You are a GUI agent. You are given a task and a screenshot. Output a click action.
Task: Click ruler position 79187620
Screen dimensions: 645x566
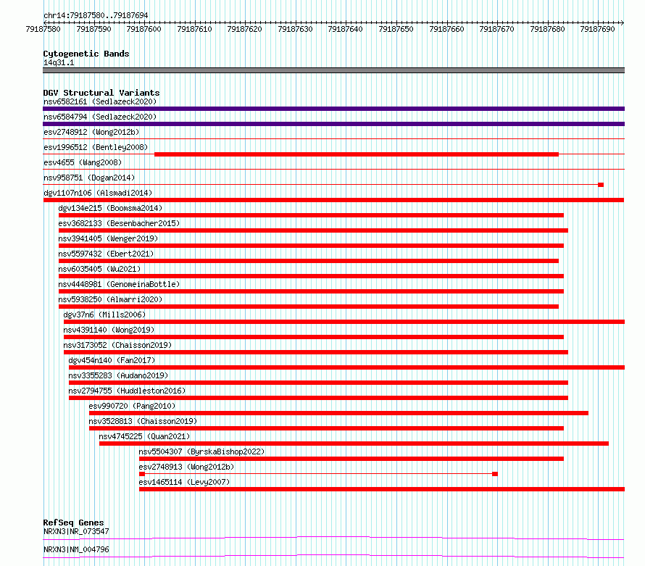pyautogui.click(x=245, y=29)
